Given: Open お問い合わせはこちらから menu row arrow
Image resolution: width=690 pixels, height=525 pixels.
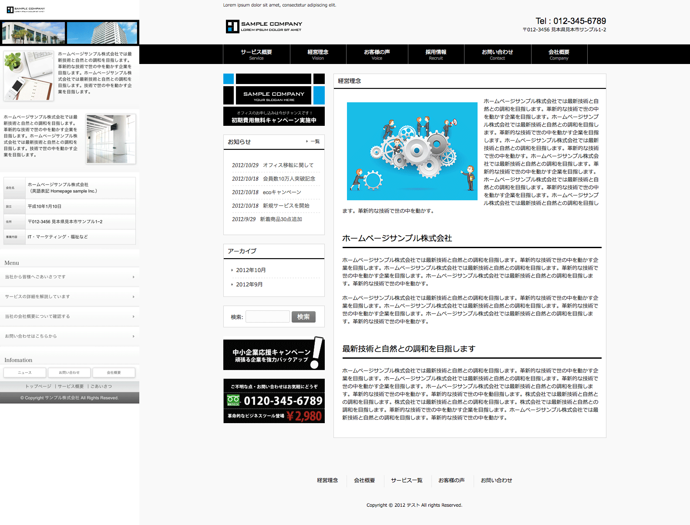Looking at the screenshot, I should pos(133,337).
